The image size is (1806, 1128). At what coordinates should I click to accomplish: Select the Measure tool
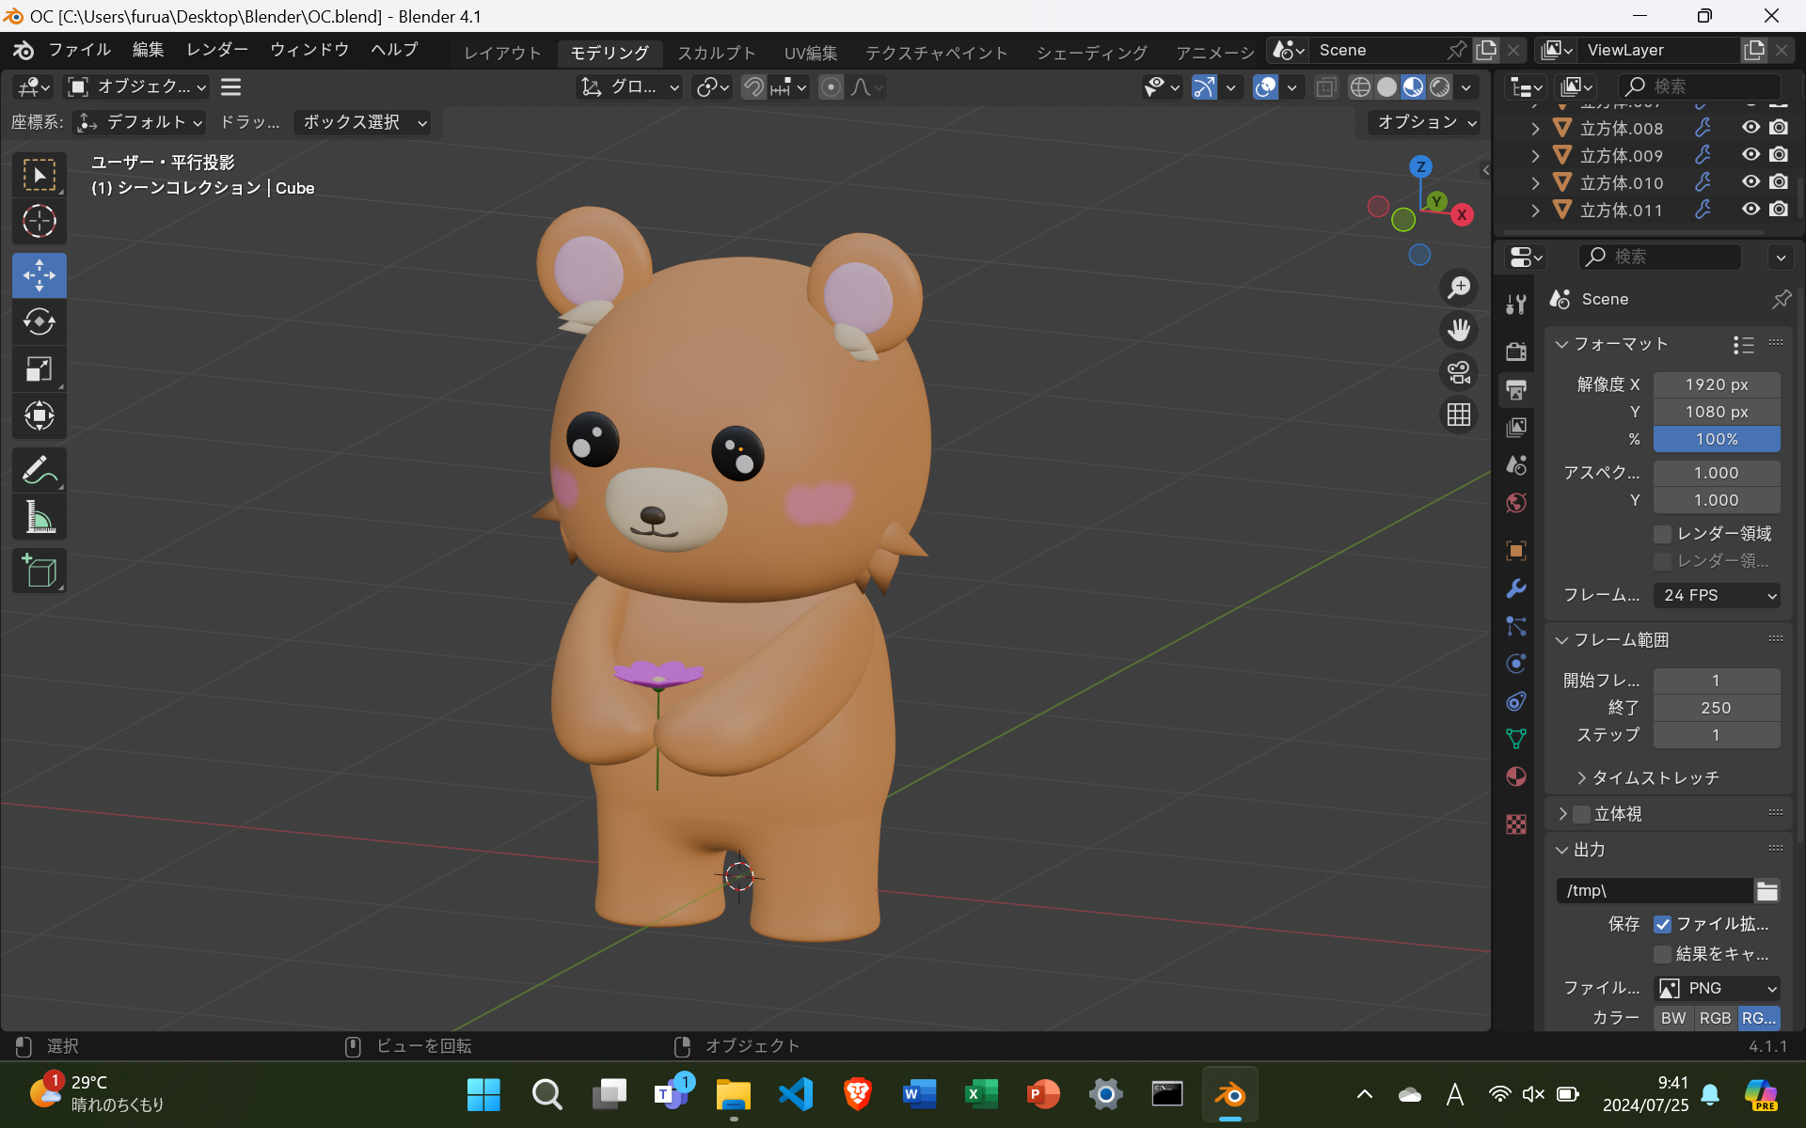[x=39, y=516]
